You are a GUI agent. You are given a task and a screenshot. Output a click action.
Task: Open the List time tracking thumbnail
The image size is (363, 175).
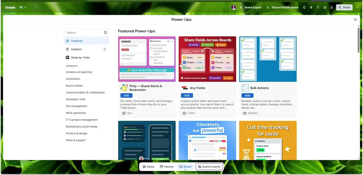coord(268,140)
